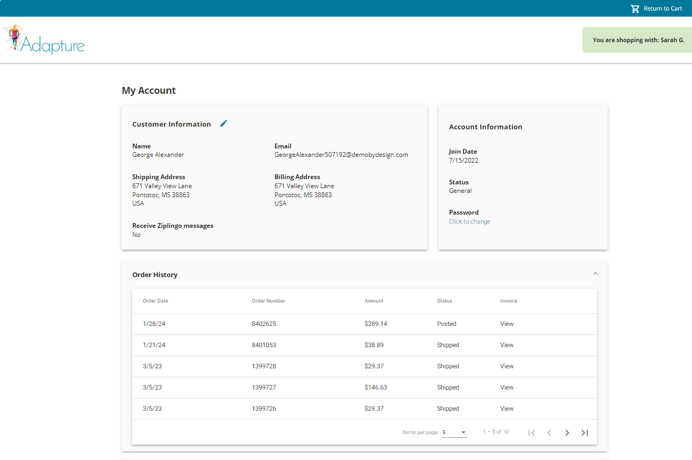The width and height of the screenshot is (692, 460).
Task: Click to change the password
Action: [469, 222]
